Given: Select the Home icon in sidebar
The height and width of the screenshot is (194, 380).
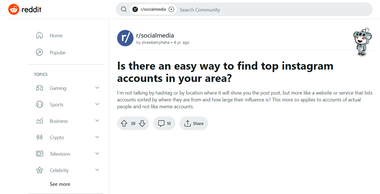Looking at the screenshot, I should [39, 35].
